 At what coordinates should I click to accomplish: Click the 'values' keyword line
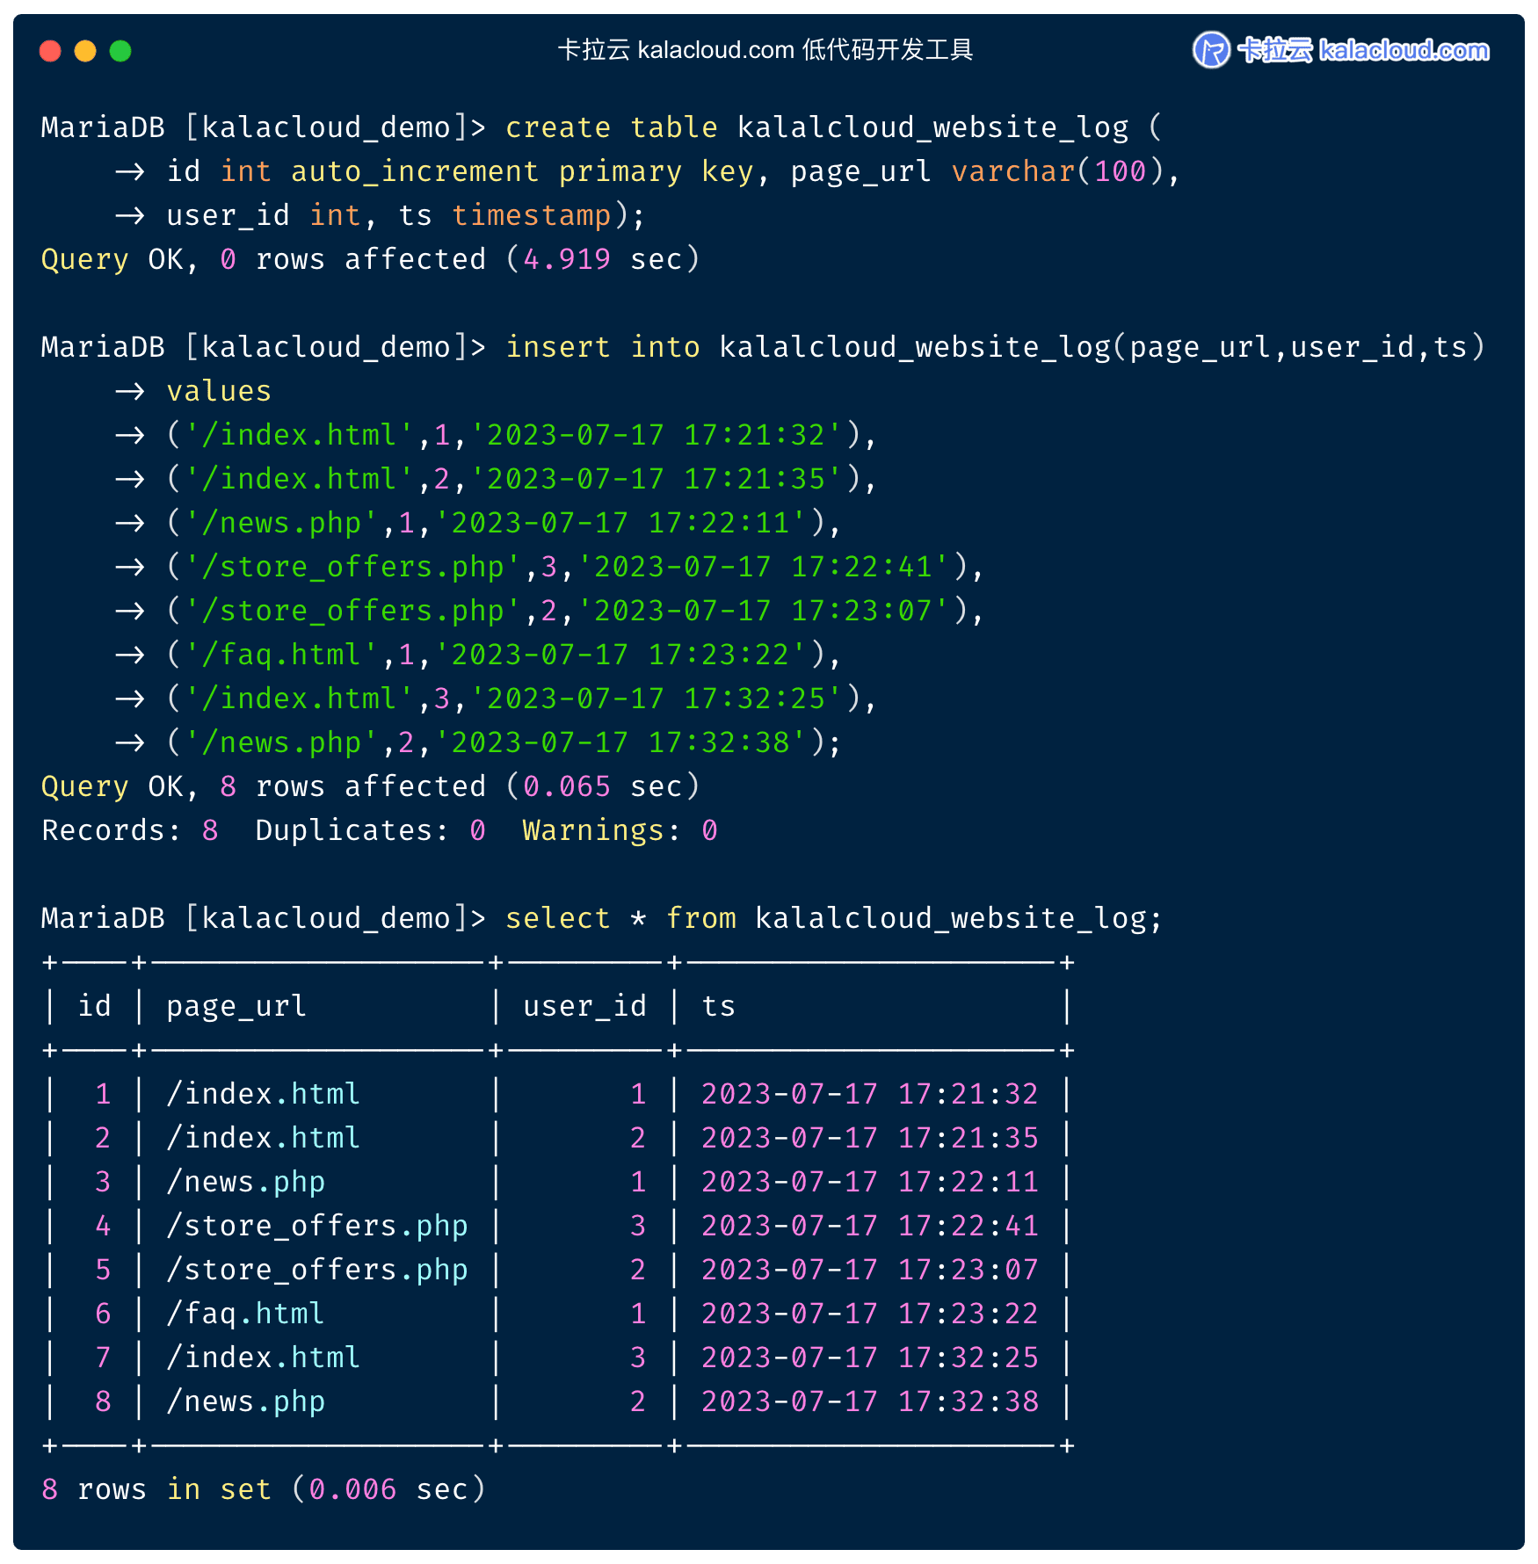tap(219, 391)
